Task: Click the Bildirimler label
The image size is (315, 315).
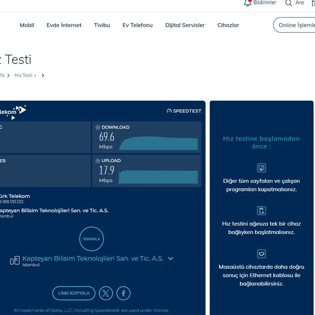Action: 265,2
